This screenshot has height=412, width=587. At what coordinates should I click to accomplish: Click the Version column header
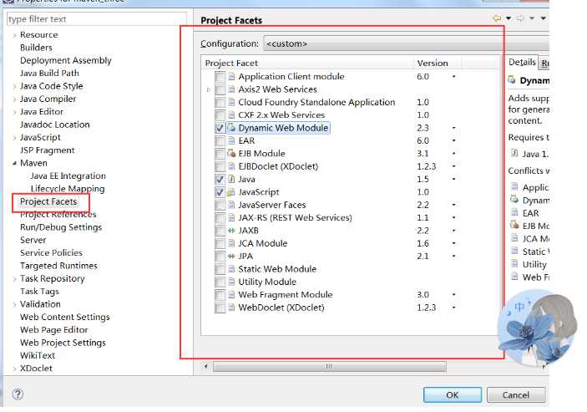(437, 63)
